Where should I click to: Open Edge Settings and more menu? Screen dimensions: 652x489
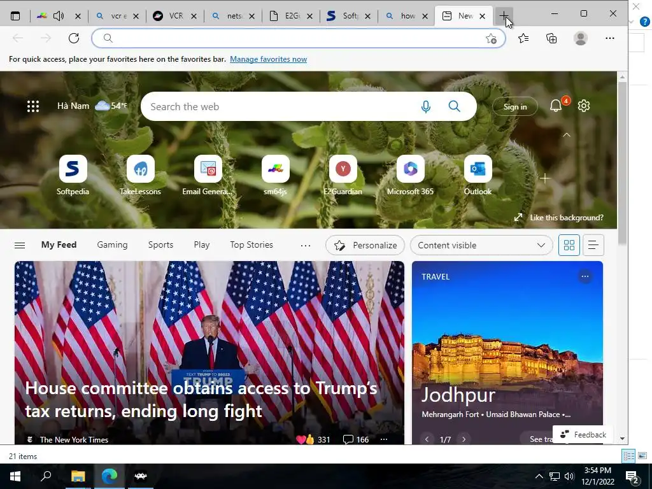[609, 38]
